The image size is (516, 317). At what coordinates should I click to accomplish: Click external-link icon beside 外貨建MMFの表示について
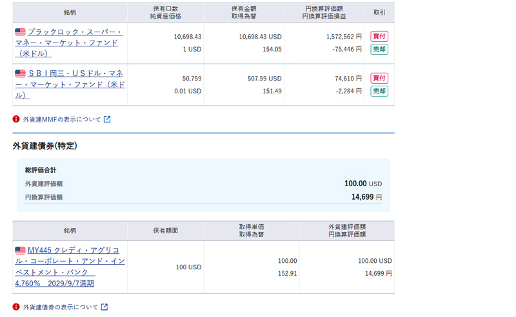(107, 119)
